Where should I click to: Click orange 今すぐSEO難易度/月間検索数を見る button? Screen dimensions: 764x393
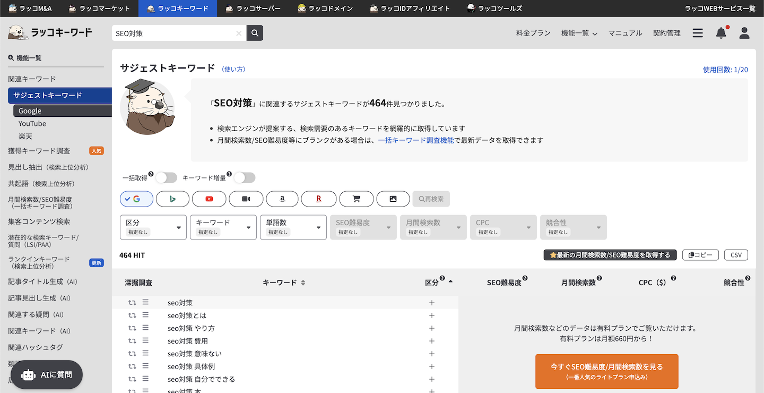pyautogui.click(x=606, y=371)
